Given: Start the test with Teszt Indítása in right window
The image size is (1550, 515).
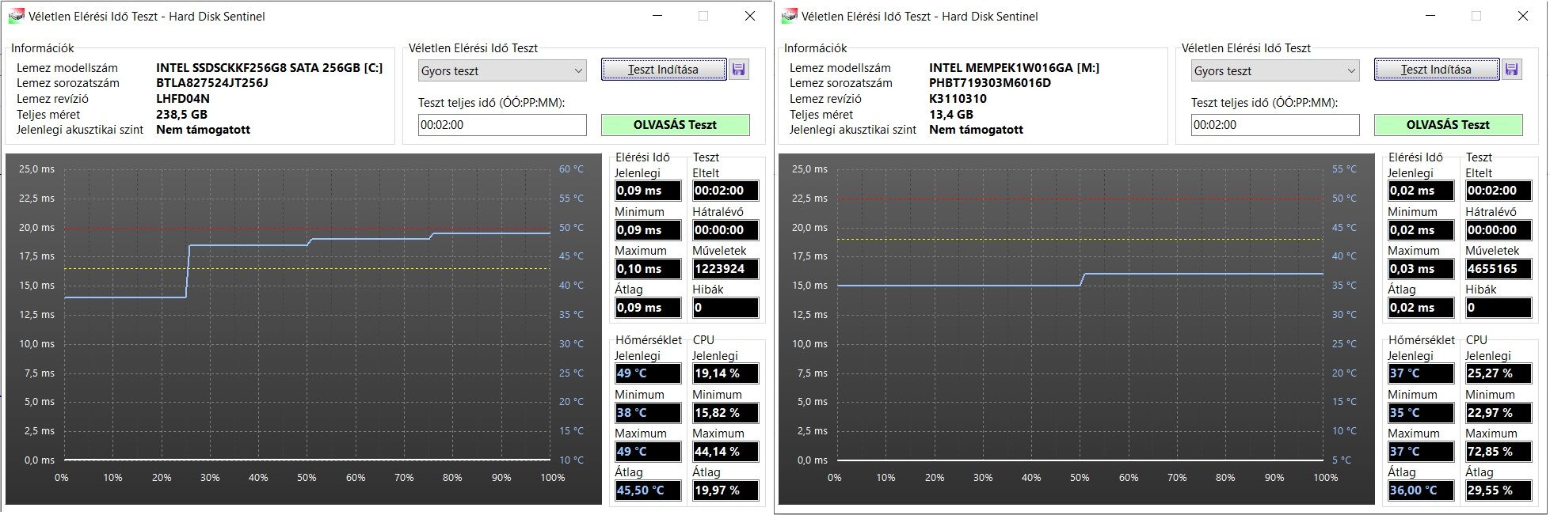Looking at the screenshot, I should pos(1436,70).
